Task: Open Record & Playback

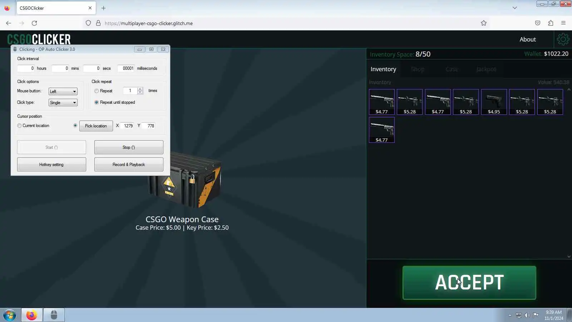Action: [129, 165]
